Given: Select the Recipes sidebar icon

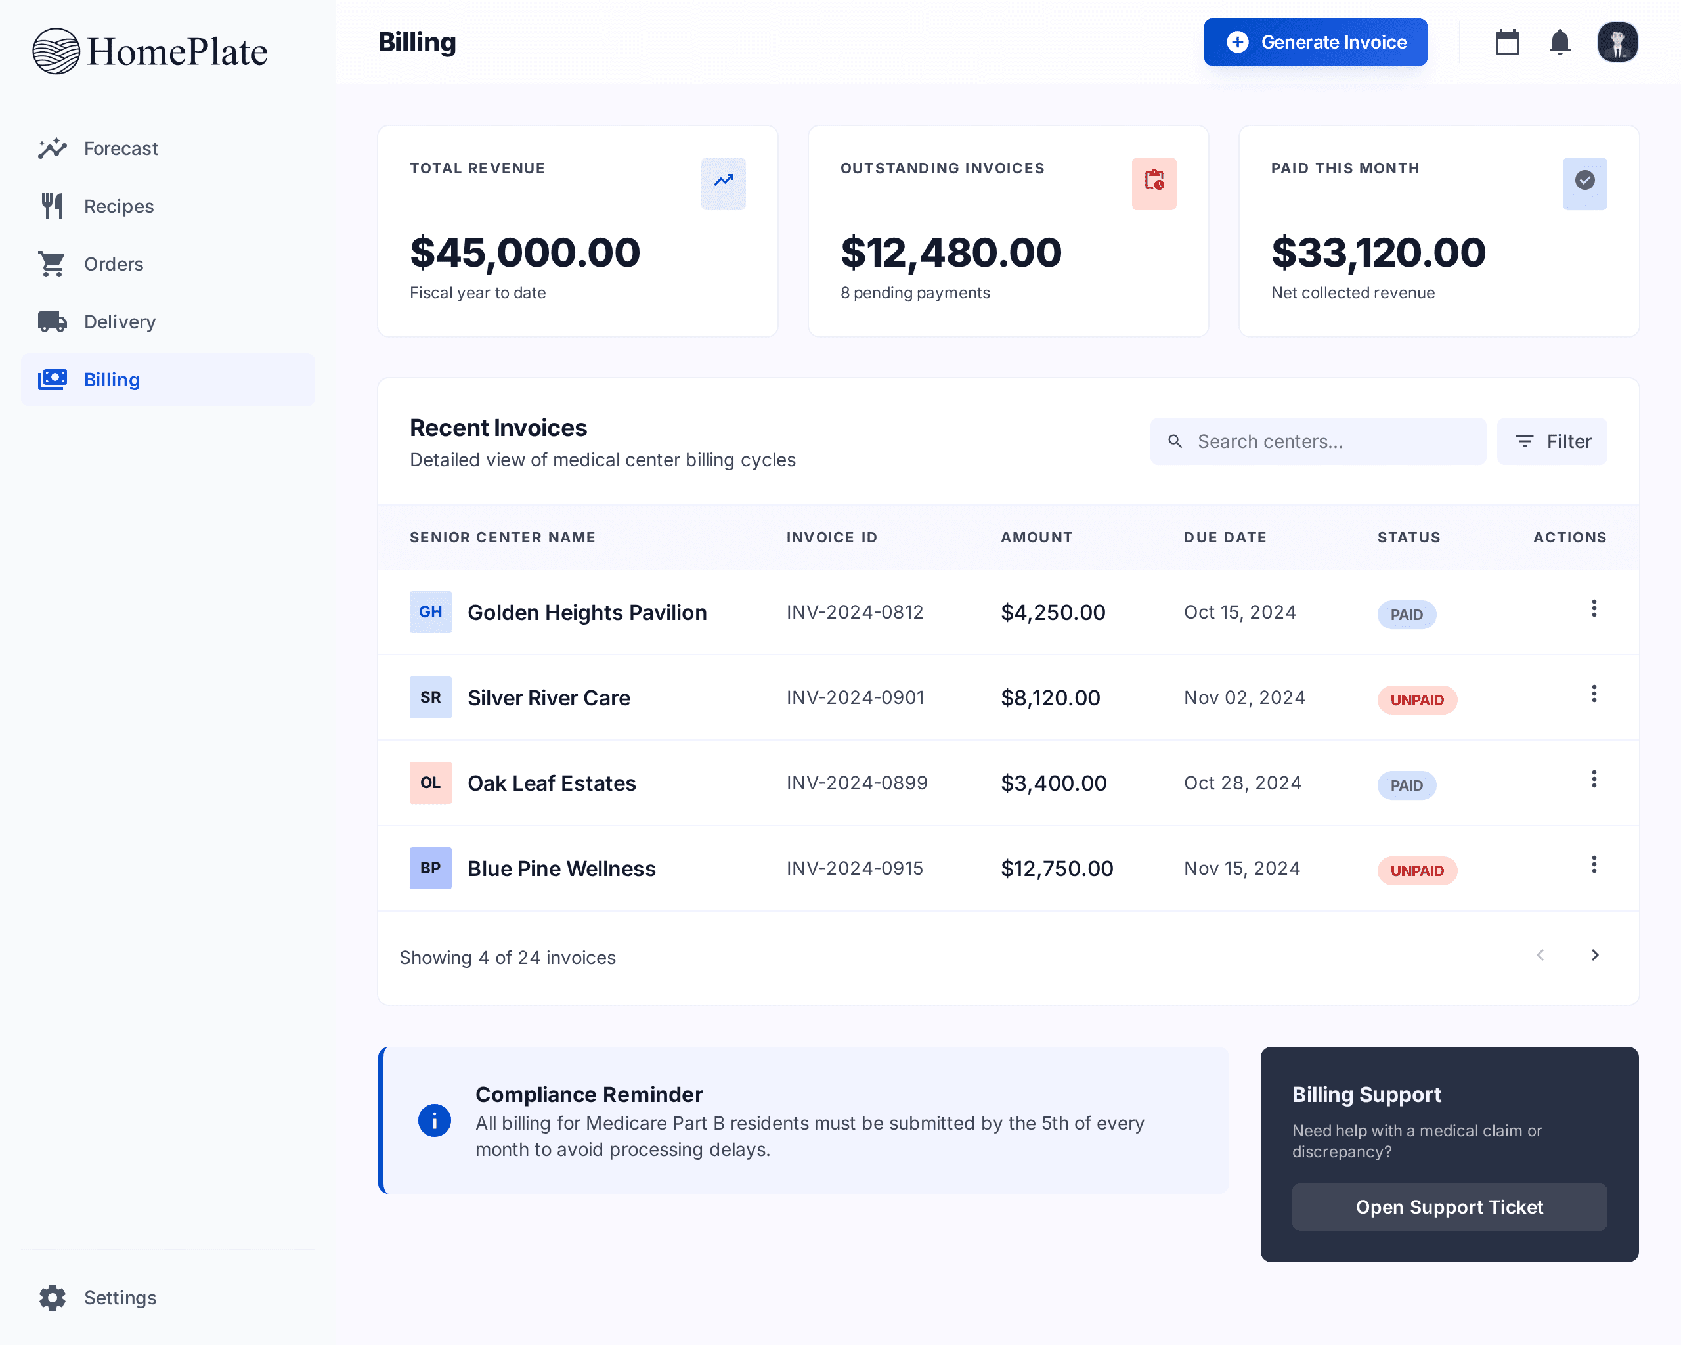Looking at the screenshot, I should 51,206.
